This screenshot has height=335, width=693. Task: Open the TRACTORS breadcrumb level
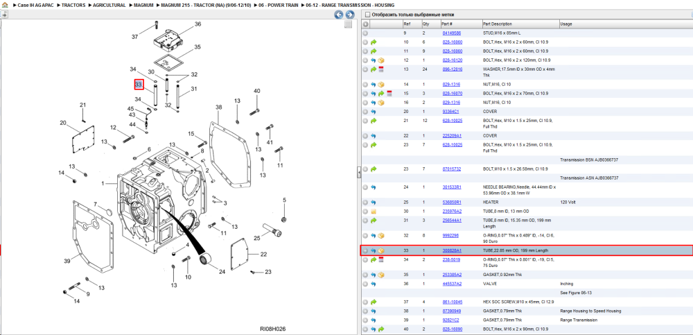pyautogui.click(x=73, y=5)
